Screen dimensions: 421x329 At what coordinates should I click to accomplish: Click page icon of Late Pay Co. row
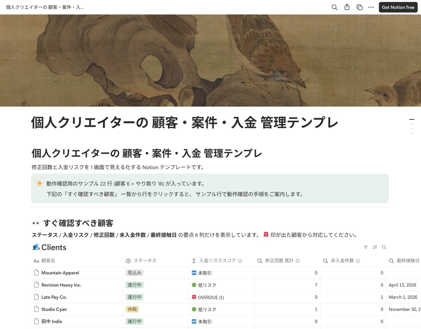(x=37, y=297)
